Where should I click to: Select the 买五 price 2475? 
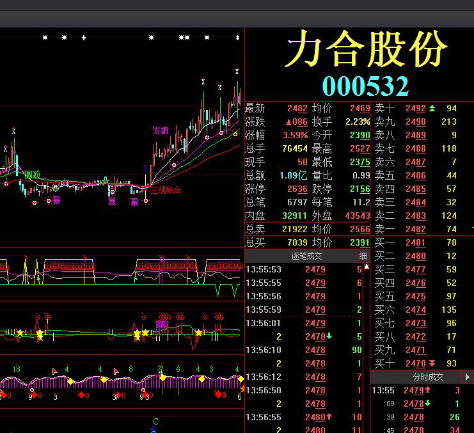(x=416, y=296)
